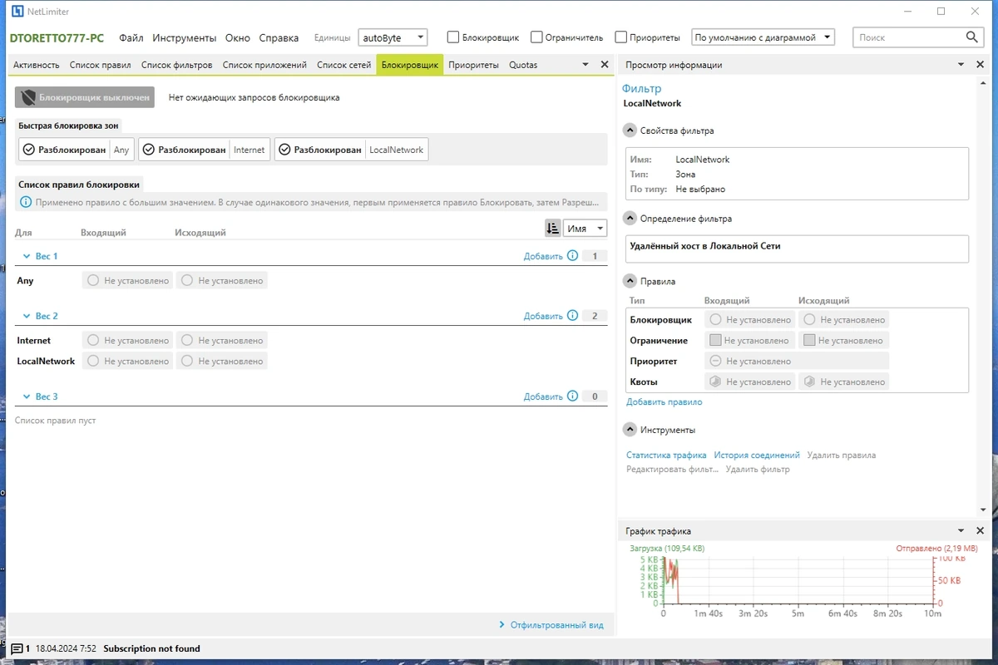The height and width of the screenshot is (665, 998).
Task: Click the notification message icon in status bar
Action: click(17, 649)
